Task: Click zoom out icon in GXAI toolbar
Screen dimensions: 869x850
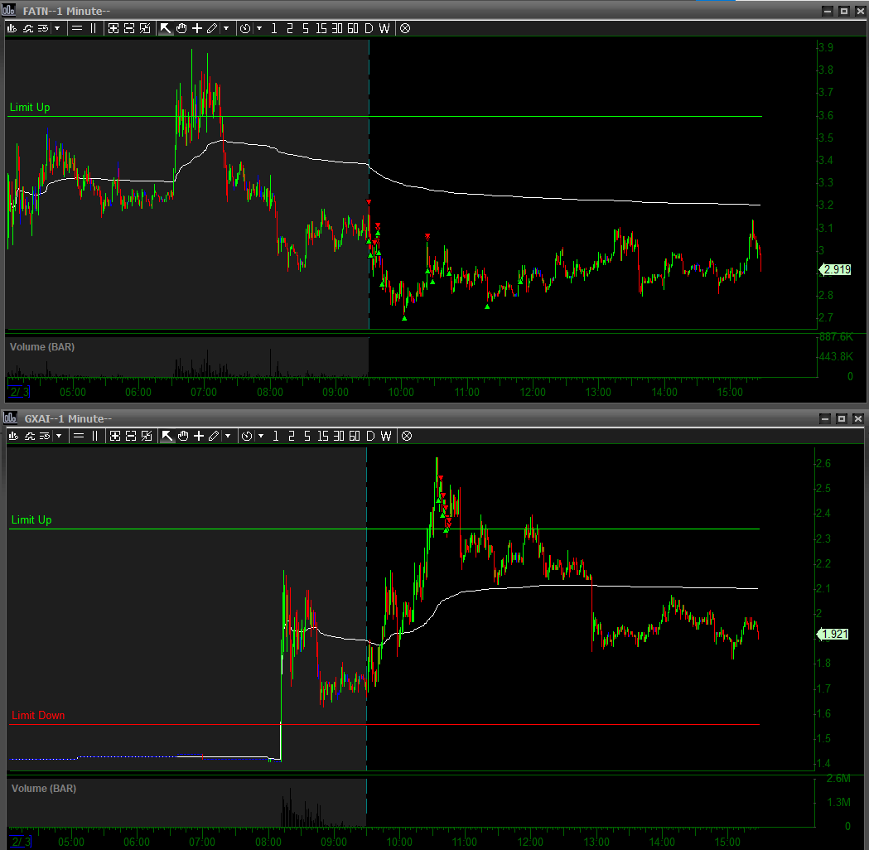Action: tap(131, 436)
